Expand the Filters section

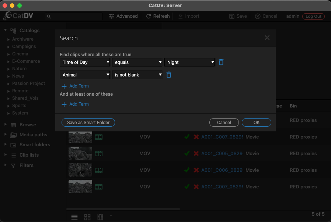pos(6,165)
